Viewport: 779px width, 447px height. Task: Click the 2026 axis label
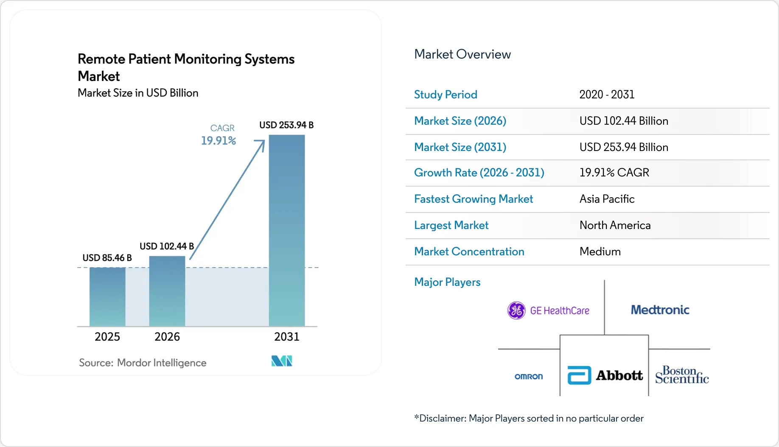[x=167, y=337]
